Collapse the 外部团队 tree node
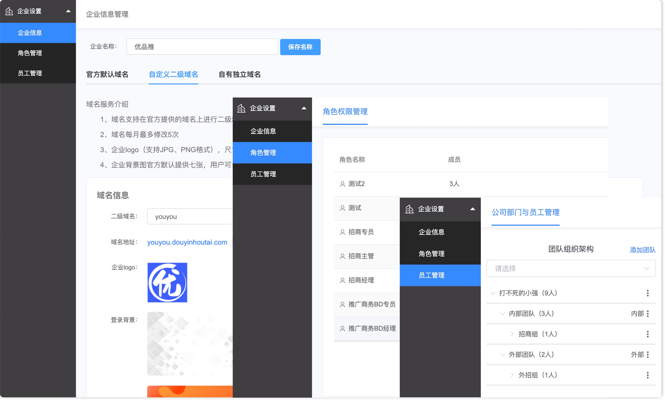This screenshot has width=665, height=401. [502, 354]
